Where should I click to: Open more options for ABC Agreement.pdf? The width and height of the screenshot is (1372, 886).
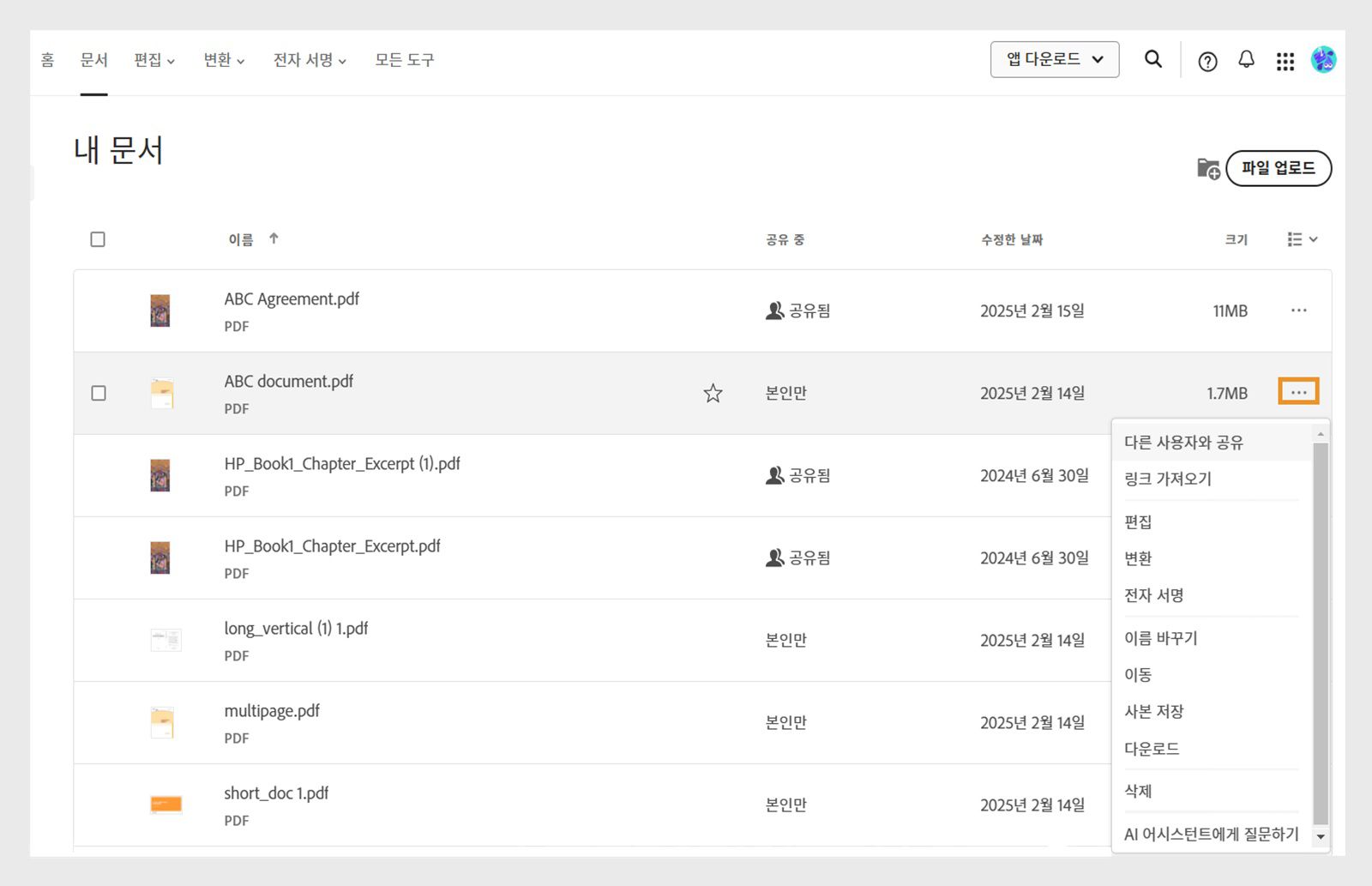point(1298,310)
